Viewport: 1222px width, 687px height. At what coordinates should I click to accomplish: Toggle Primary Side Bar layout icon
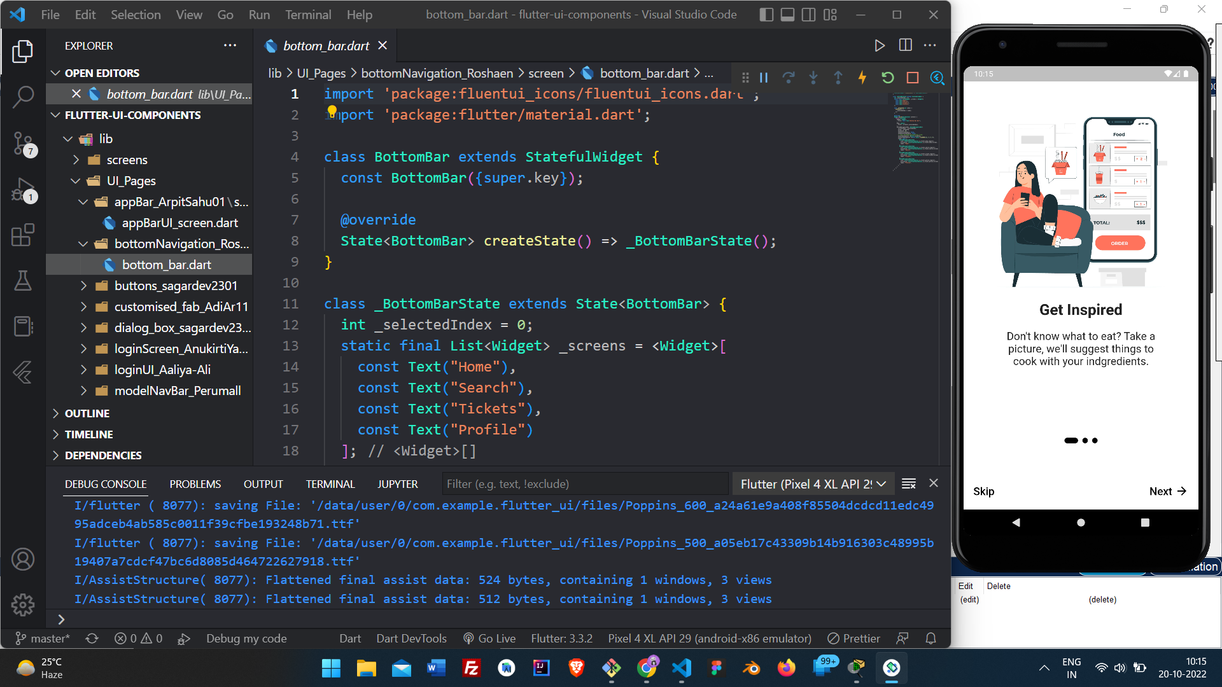(x=767, y=15)
